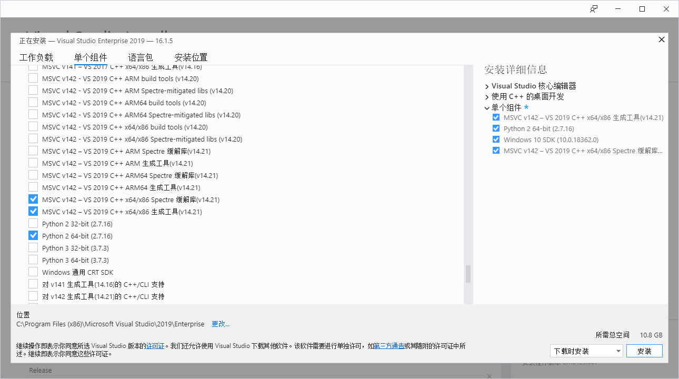
Task: Close the Visual Studio Installer window
Action: 666,9
